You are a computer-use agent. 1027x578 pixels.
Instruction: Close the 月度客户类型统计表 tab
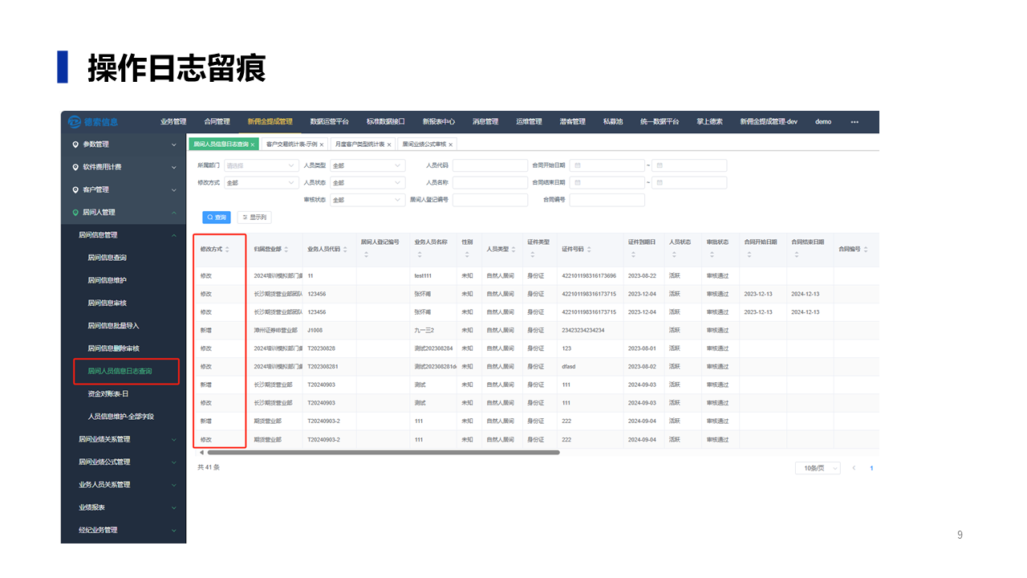click(389, 144)
